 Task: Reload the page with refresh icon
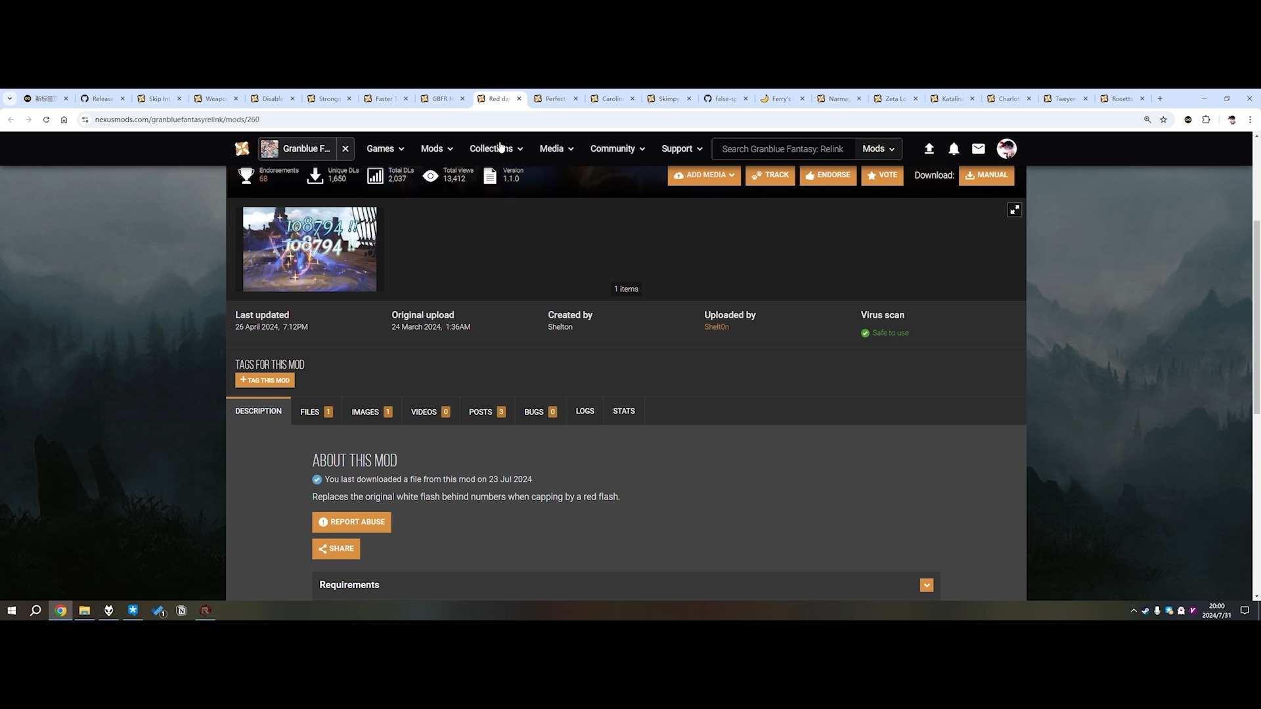tap(46, 119)
